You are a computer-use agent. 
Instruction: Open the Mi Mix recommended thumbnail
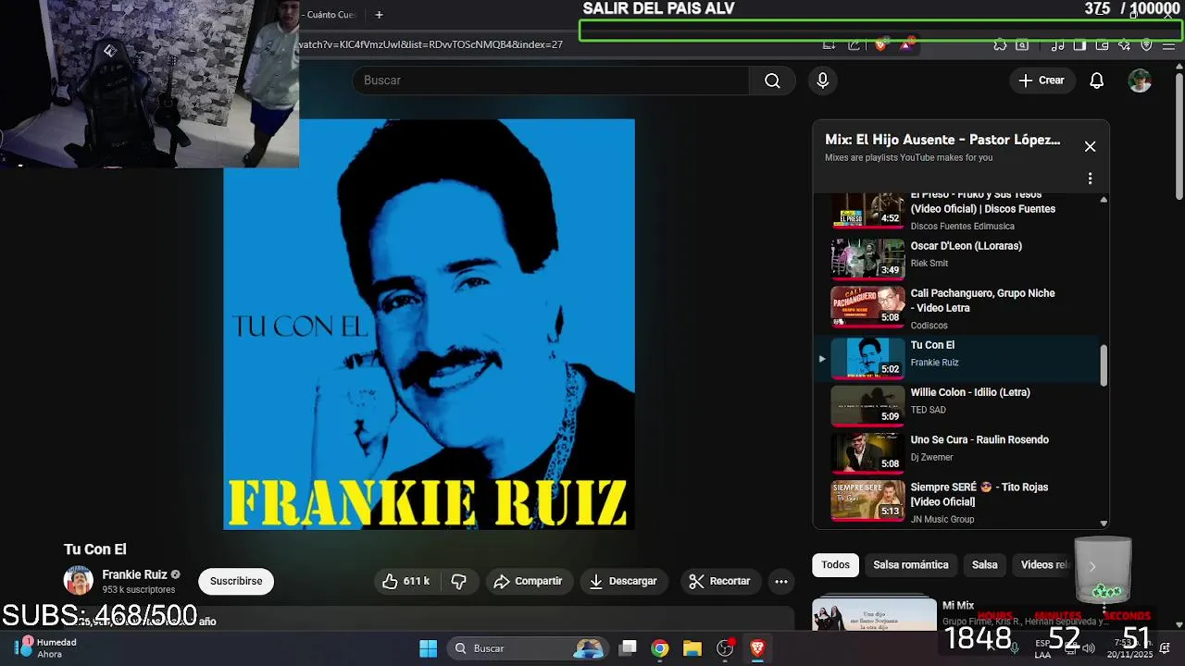[x=874, y=614]
